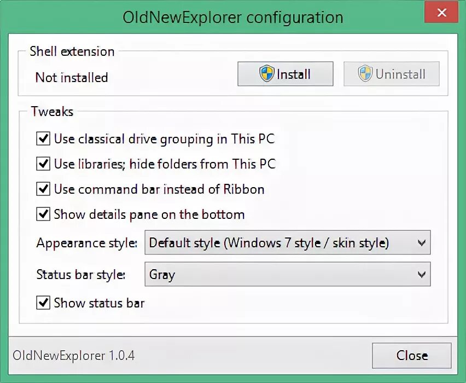Click the Install button
Viewport: 466px width, 383px height.
[x=286, y=74]
